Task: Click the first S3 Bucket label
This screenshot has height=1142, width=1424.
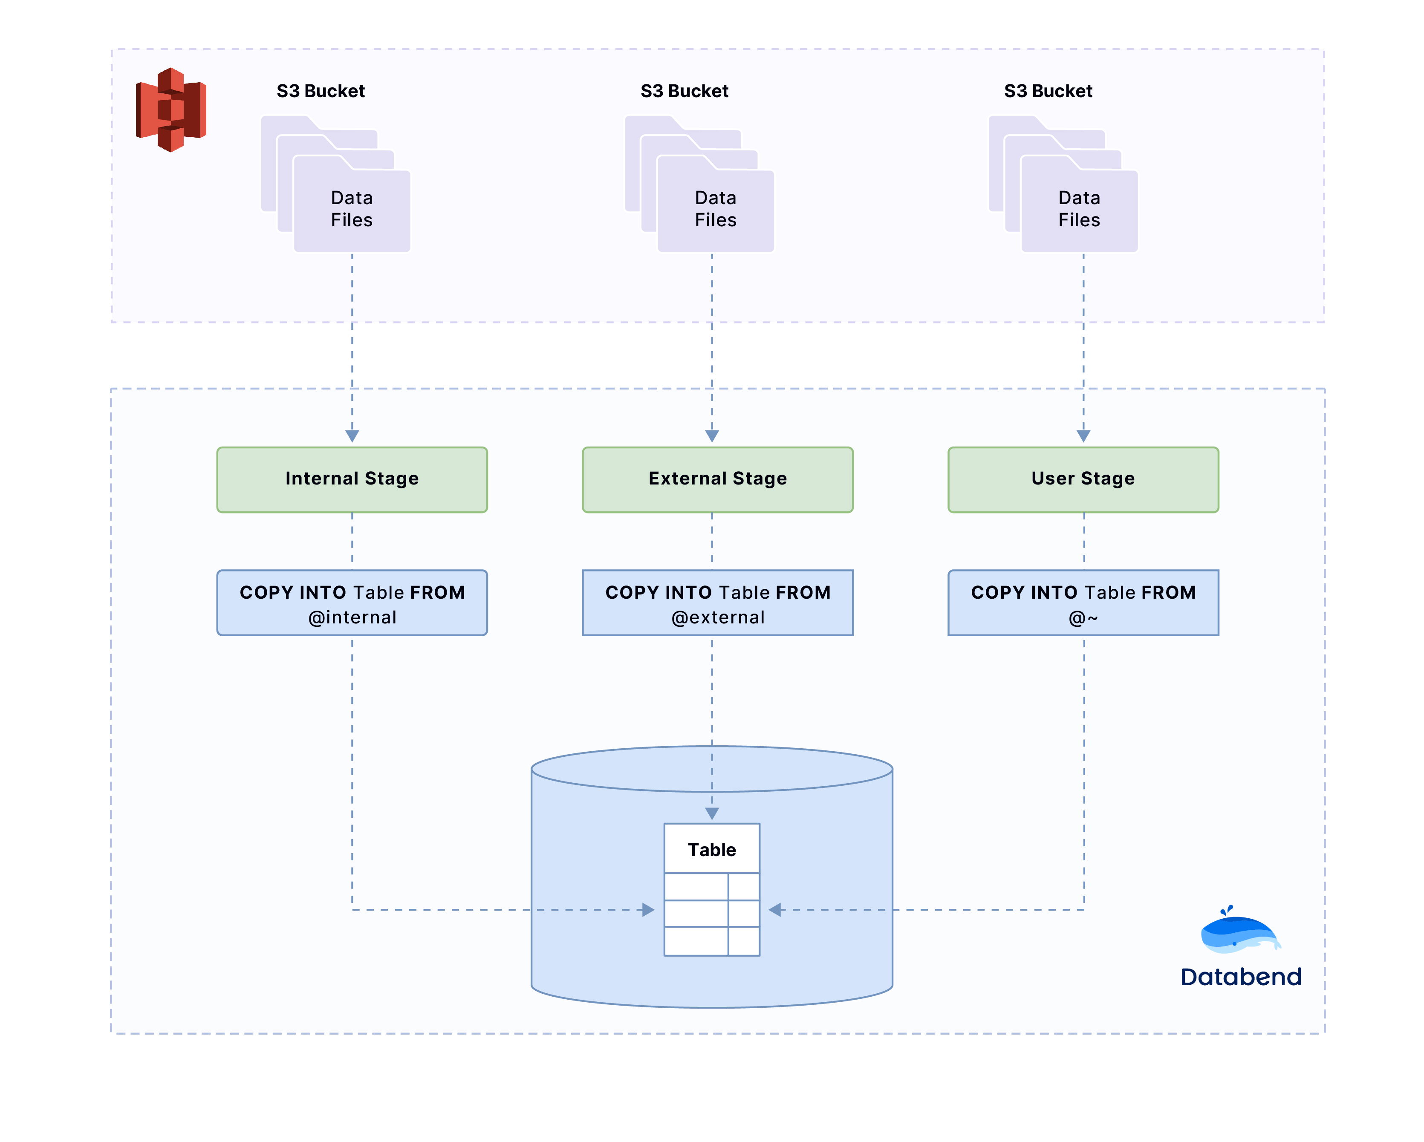Action: point(321,91)
